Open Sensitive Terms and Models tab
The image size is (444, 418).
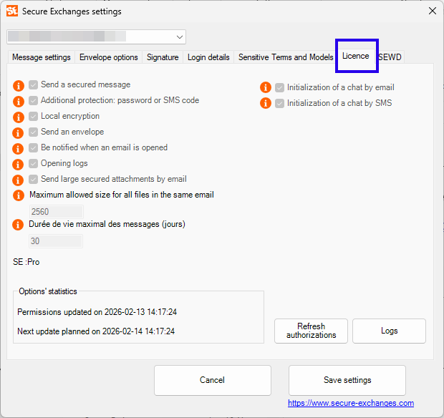(x=286, y=57)
